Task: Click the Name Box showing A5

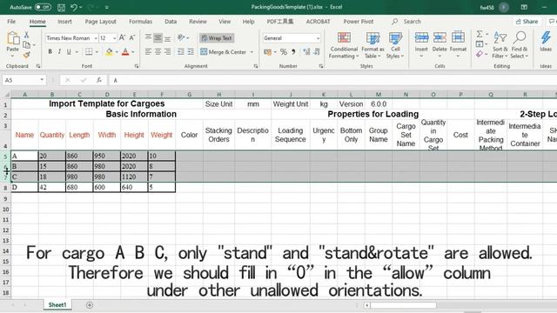Action: pos(24,80)
